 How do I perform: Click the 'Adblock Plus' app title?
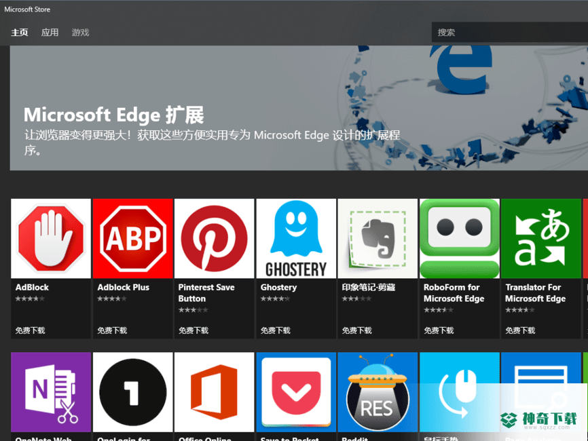tap(124, 288)
